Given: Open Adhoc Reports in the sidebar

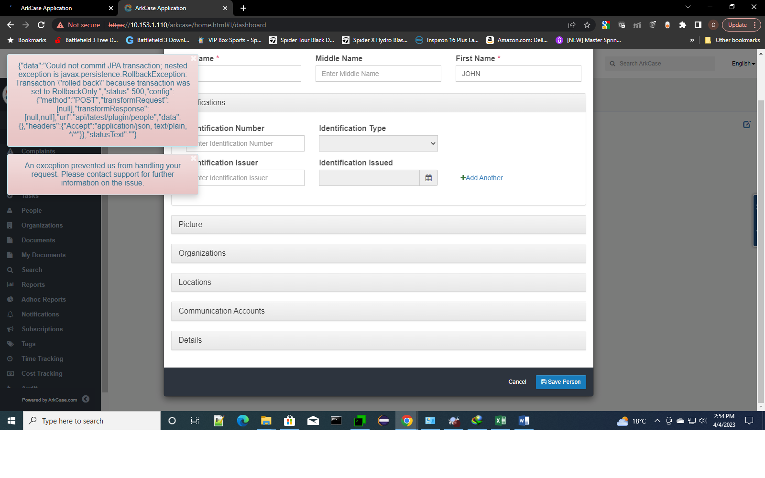Looking at the screenshot, I should pos(44,299).
